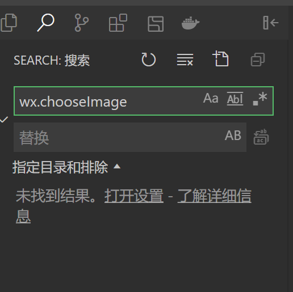Clear search results list icon
Image resolution: width=293 pixels, height=292 pixels.
pos(185,60)
